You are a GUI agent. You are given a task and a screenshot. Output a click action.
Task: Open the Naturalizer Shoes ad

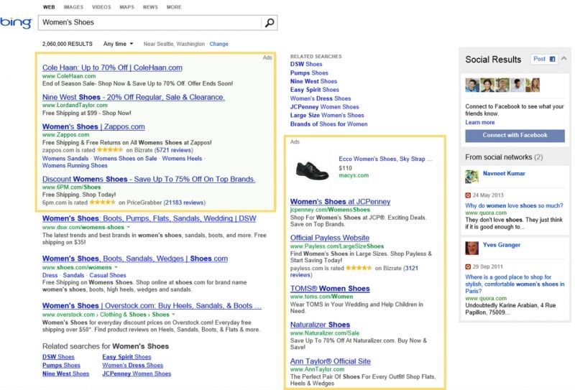[x=320, y=325]
